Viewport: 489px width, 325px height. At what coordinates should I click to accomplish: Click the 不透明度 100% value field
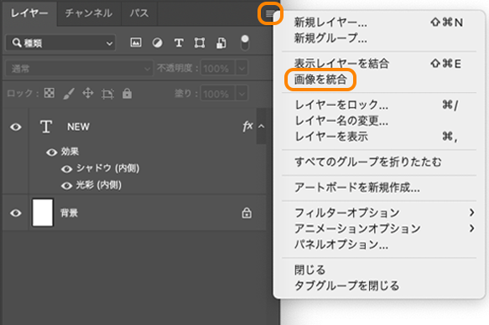pos(218,68)
